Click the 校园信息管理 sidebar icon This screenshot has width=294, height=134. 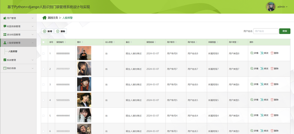(5, 26)
